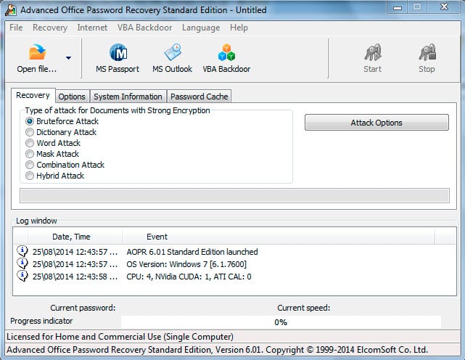The height and width of the screenshot is (360, 465).
Task: Open the File menu
Action: [x=16, y=28]
